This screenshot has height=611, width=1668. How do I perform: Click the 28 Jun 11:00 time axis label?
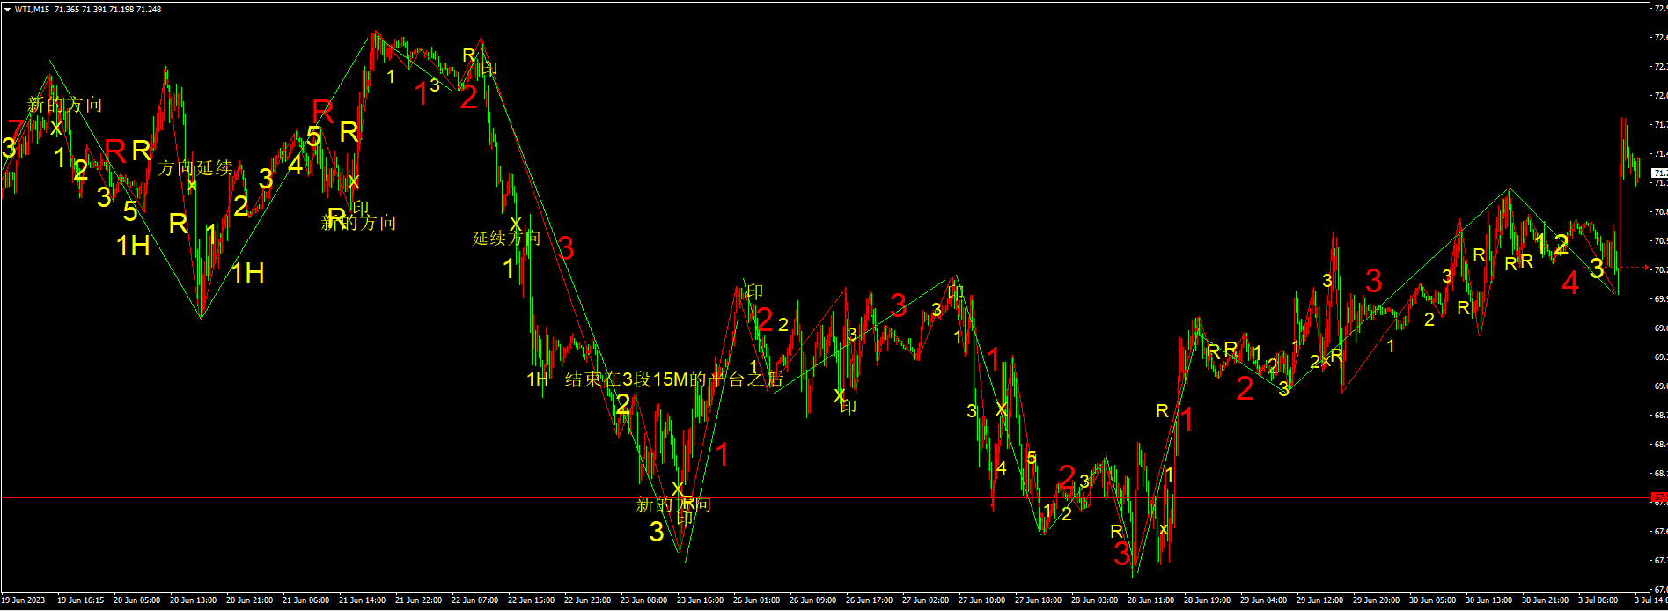coord(1150,600)
